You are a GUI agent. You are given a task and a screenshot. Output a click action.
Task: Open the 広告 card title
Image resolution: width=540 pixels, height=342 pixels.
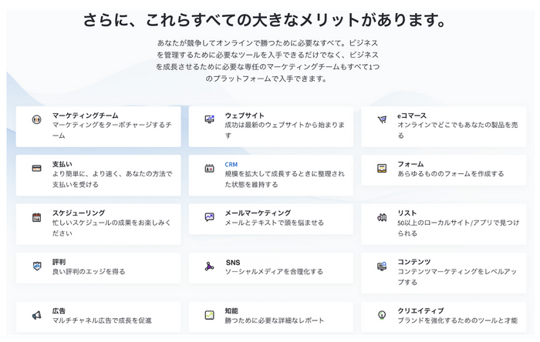(x=59, y=311)
